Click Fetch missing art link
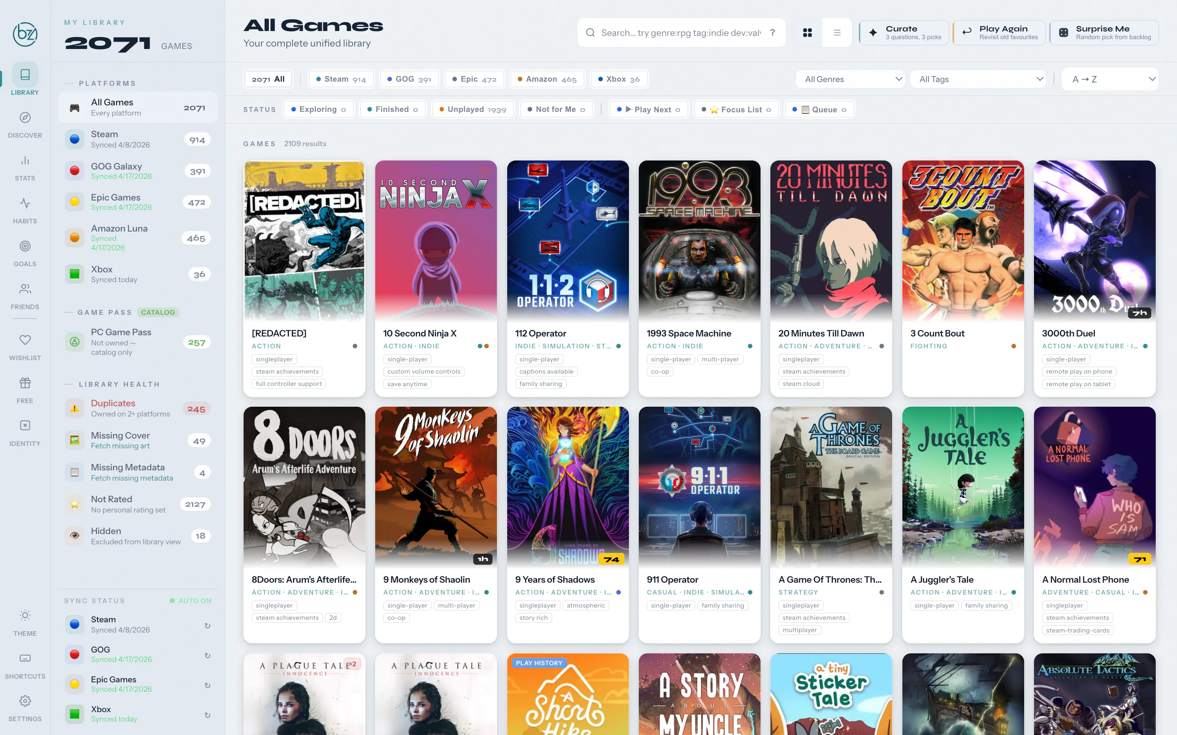 (x=120, y=446)
